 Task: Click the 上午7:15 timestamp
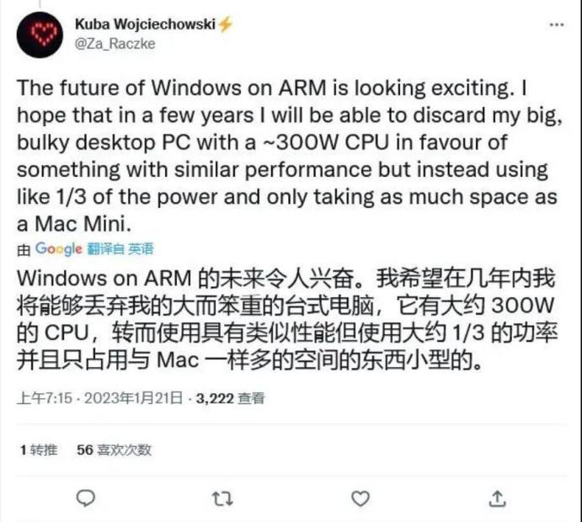tap(44, 398)
